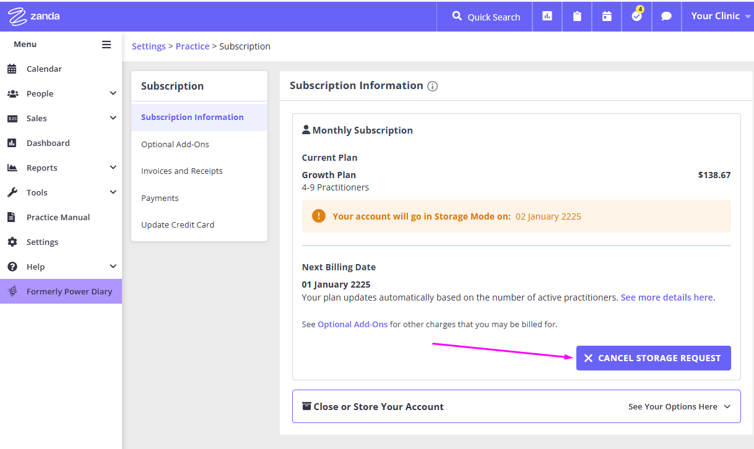Open Practice Manual in the sidebar
This screenshot has width=754, height=449.
pos(57,217)
